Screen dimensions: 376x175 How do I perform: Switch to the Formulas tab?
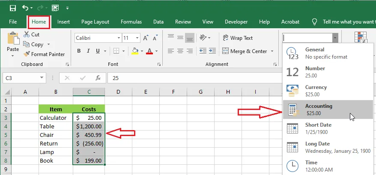click(131, 22)
